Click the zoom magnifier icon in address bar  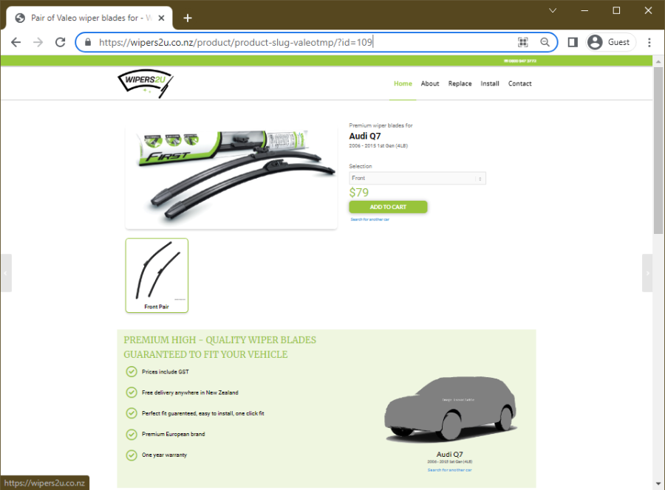[545, 42]
